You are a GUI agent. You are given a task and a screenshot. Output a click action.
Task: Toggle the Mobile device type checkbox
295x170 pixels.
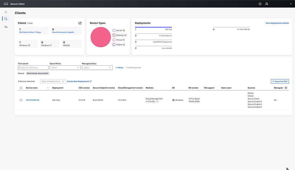tap(114, 44)
